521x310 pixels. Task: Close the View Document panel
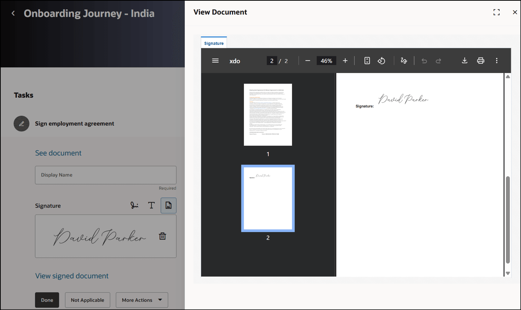coord(515,12)
